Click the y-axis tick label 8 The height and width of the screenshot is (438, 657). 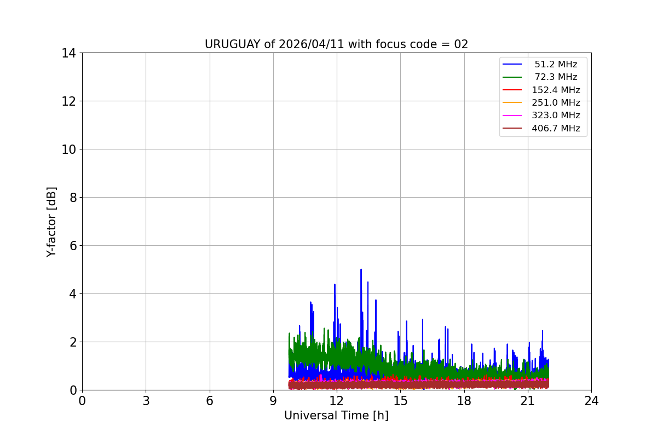click(72, 198)
